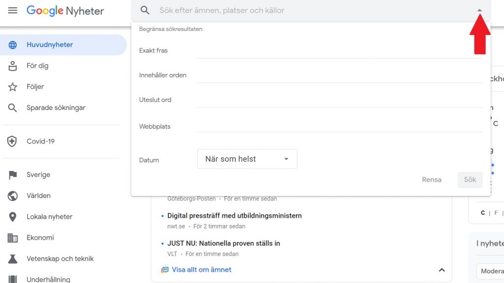Open Huvudnyheter section

(63, 45)
